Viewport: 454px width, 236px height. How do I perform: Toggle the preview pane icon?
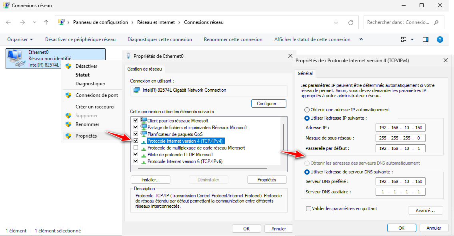[425, 39]
